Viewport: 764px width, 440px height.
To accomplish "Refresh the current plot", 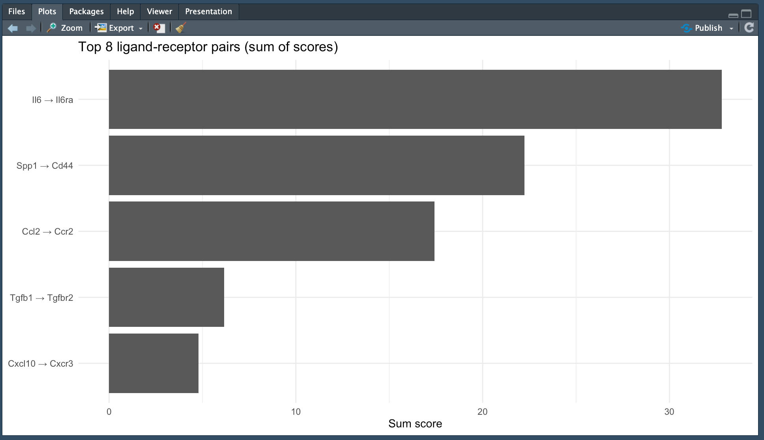I will click(749, 28).
